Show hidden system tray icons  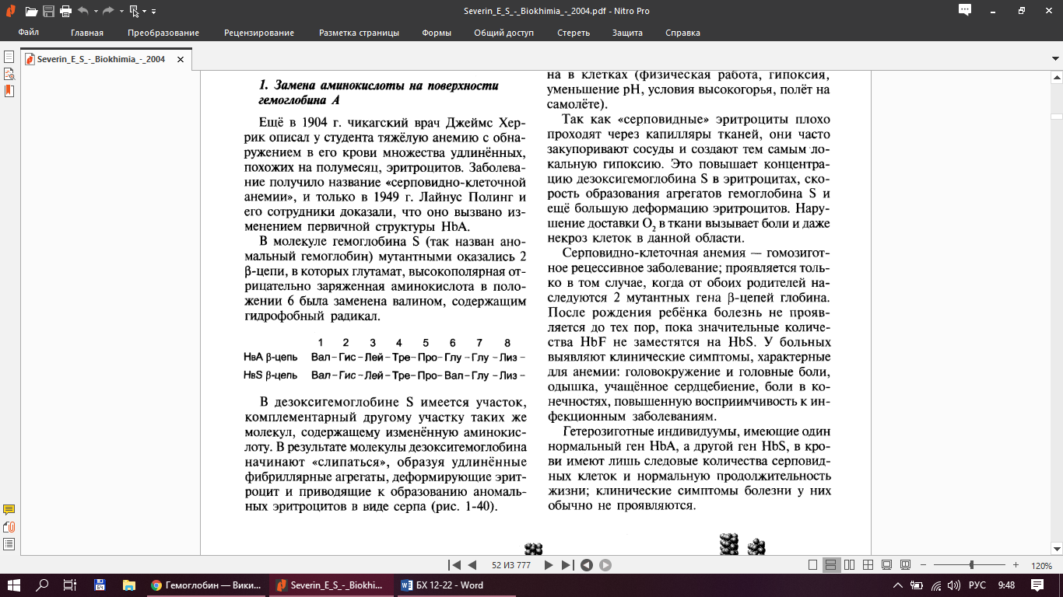[898, 585]
